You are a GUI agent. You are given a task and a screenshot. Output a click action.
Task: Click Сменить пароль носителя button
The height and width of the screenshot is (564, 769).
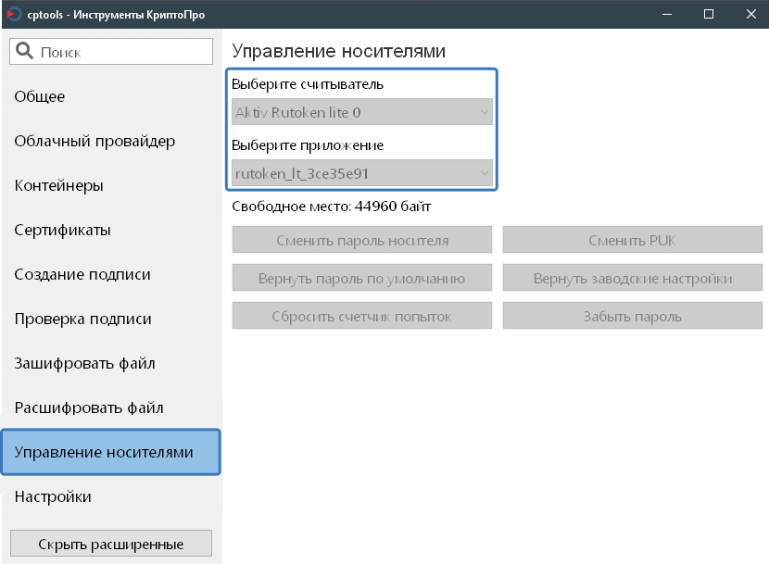point(362,240)
